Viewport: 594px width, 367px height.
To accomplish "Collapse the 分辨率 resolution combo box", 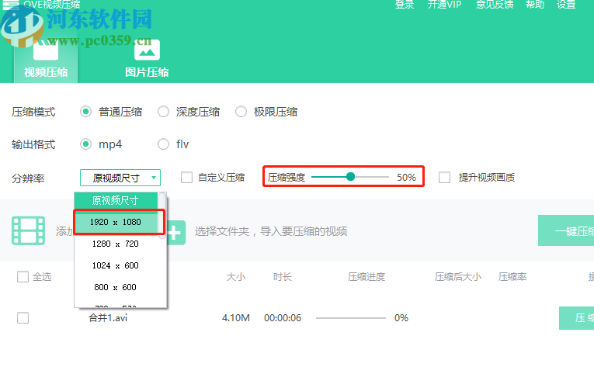I will click(120, 178).
